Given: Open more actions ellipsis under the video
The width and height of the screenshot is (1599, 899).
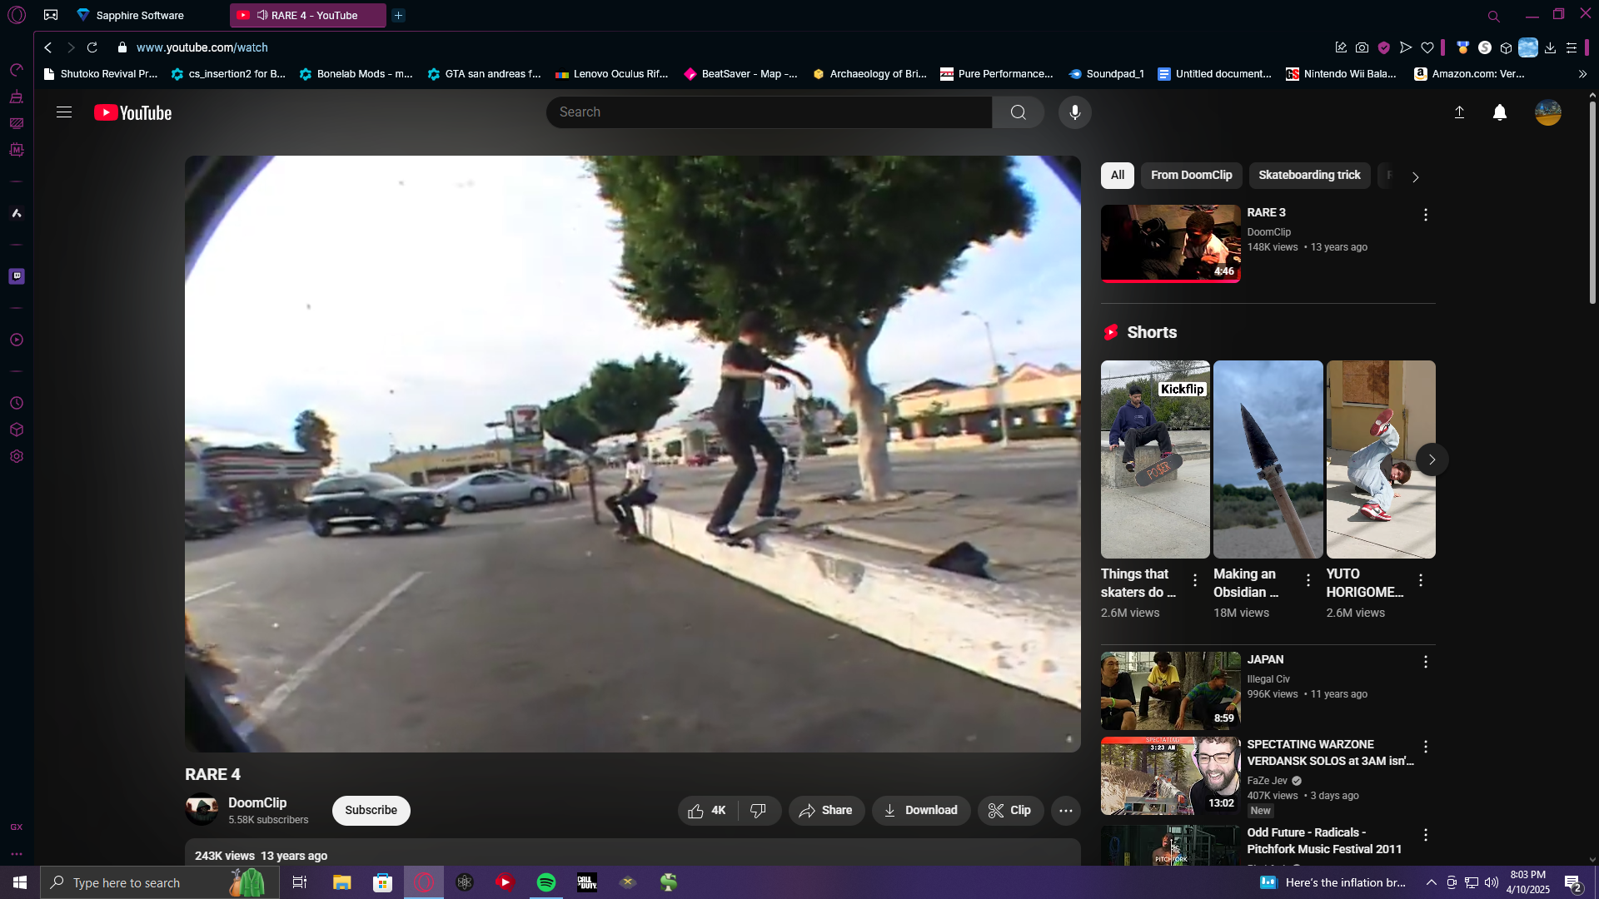Looking at the screenshot, I should [1065, 811].
